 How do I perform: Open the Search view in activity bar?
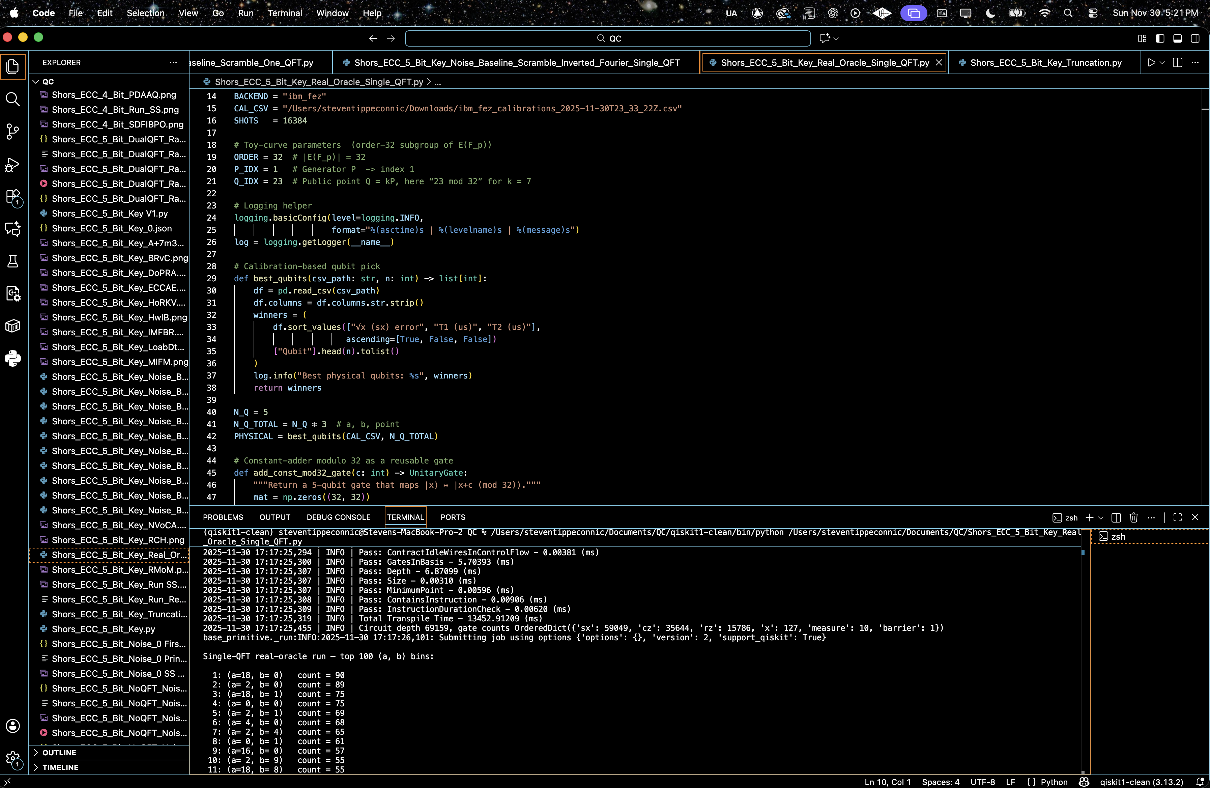point(13,99)
